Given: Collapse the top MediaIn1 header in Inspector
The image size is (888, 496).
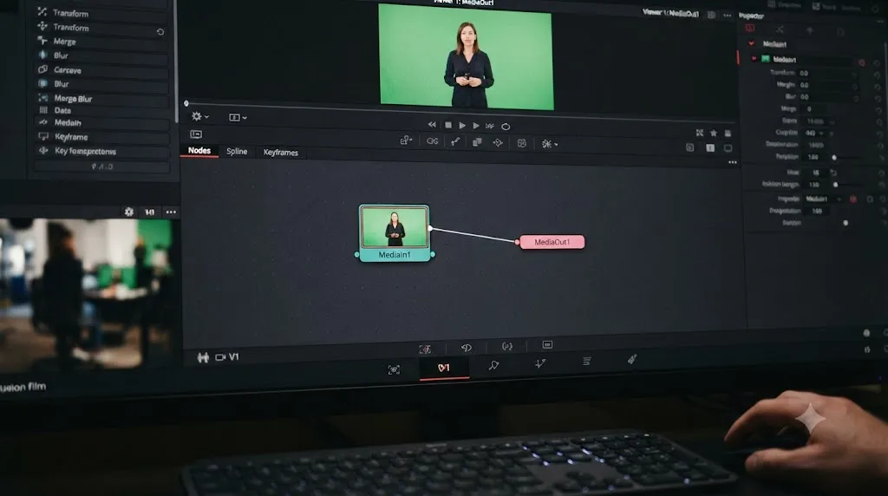Looking at the screenshot, I should [x=752, y=43].
